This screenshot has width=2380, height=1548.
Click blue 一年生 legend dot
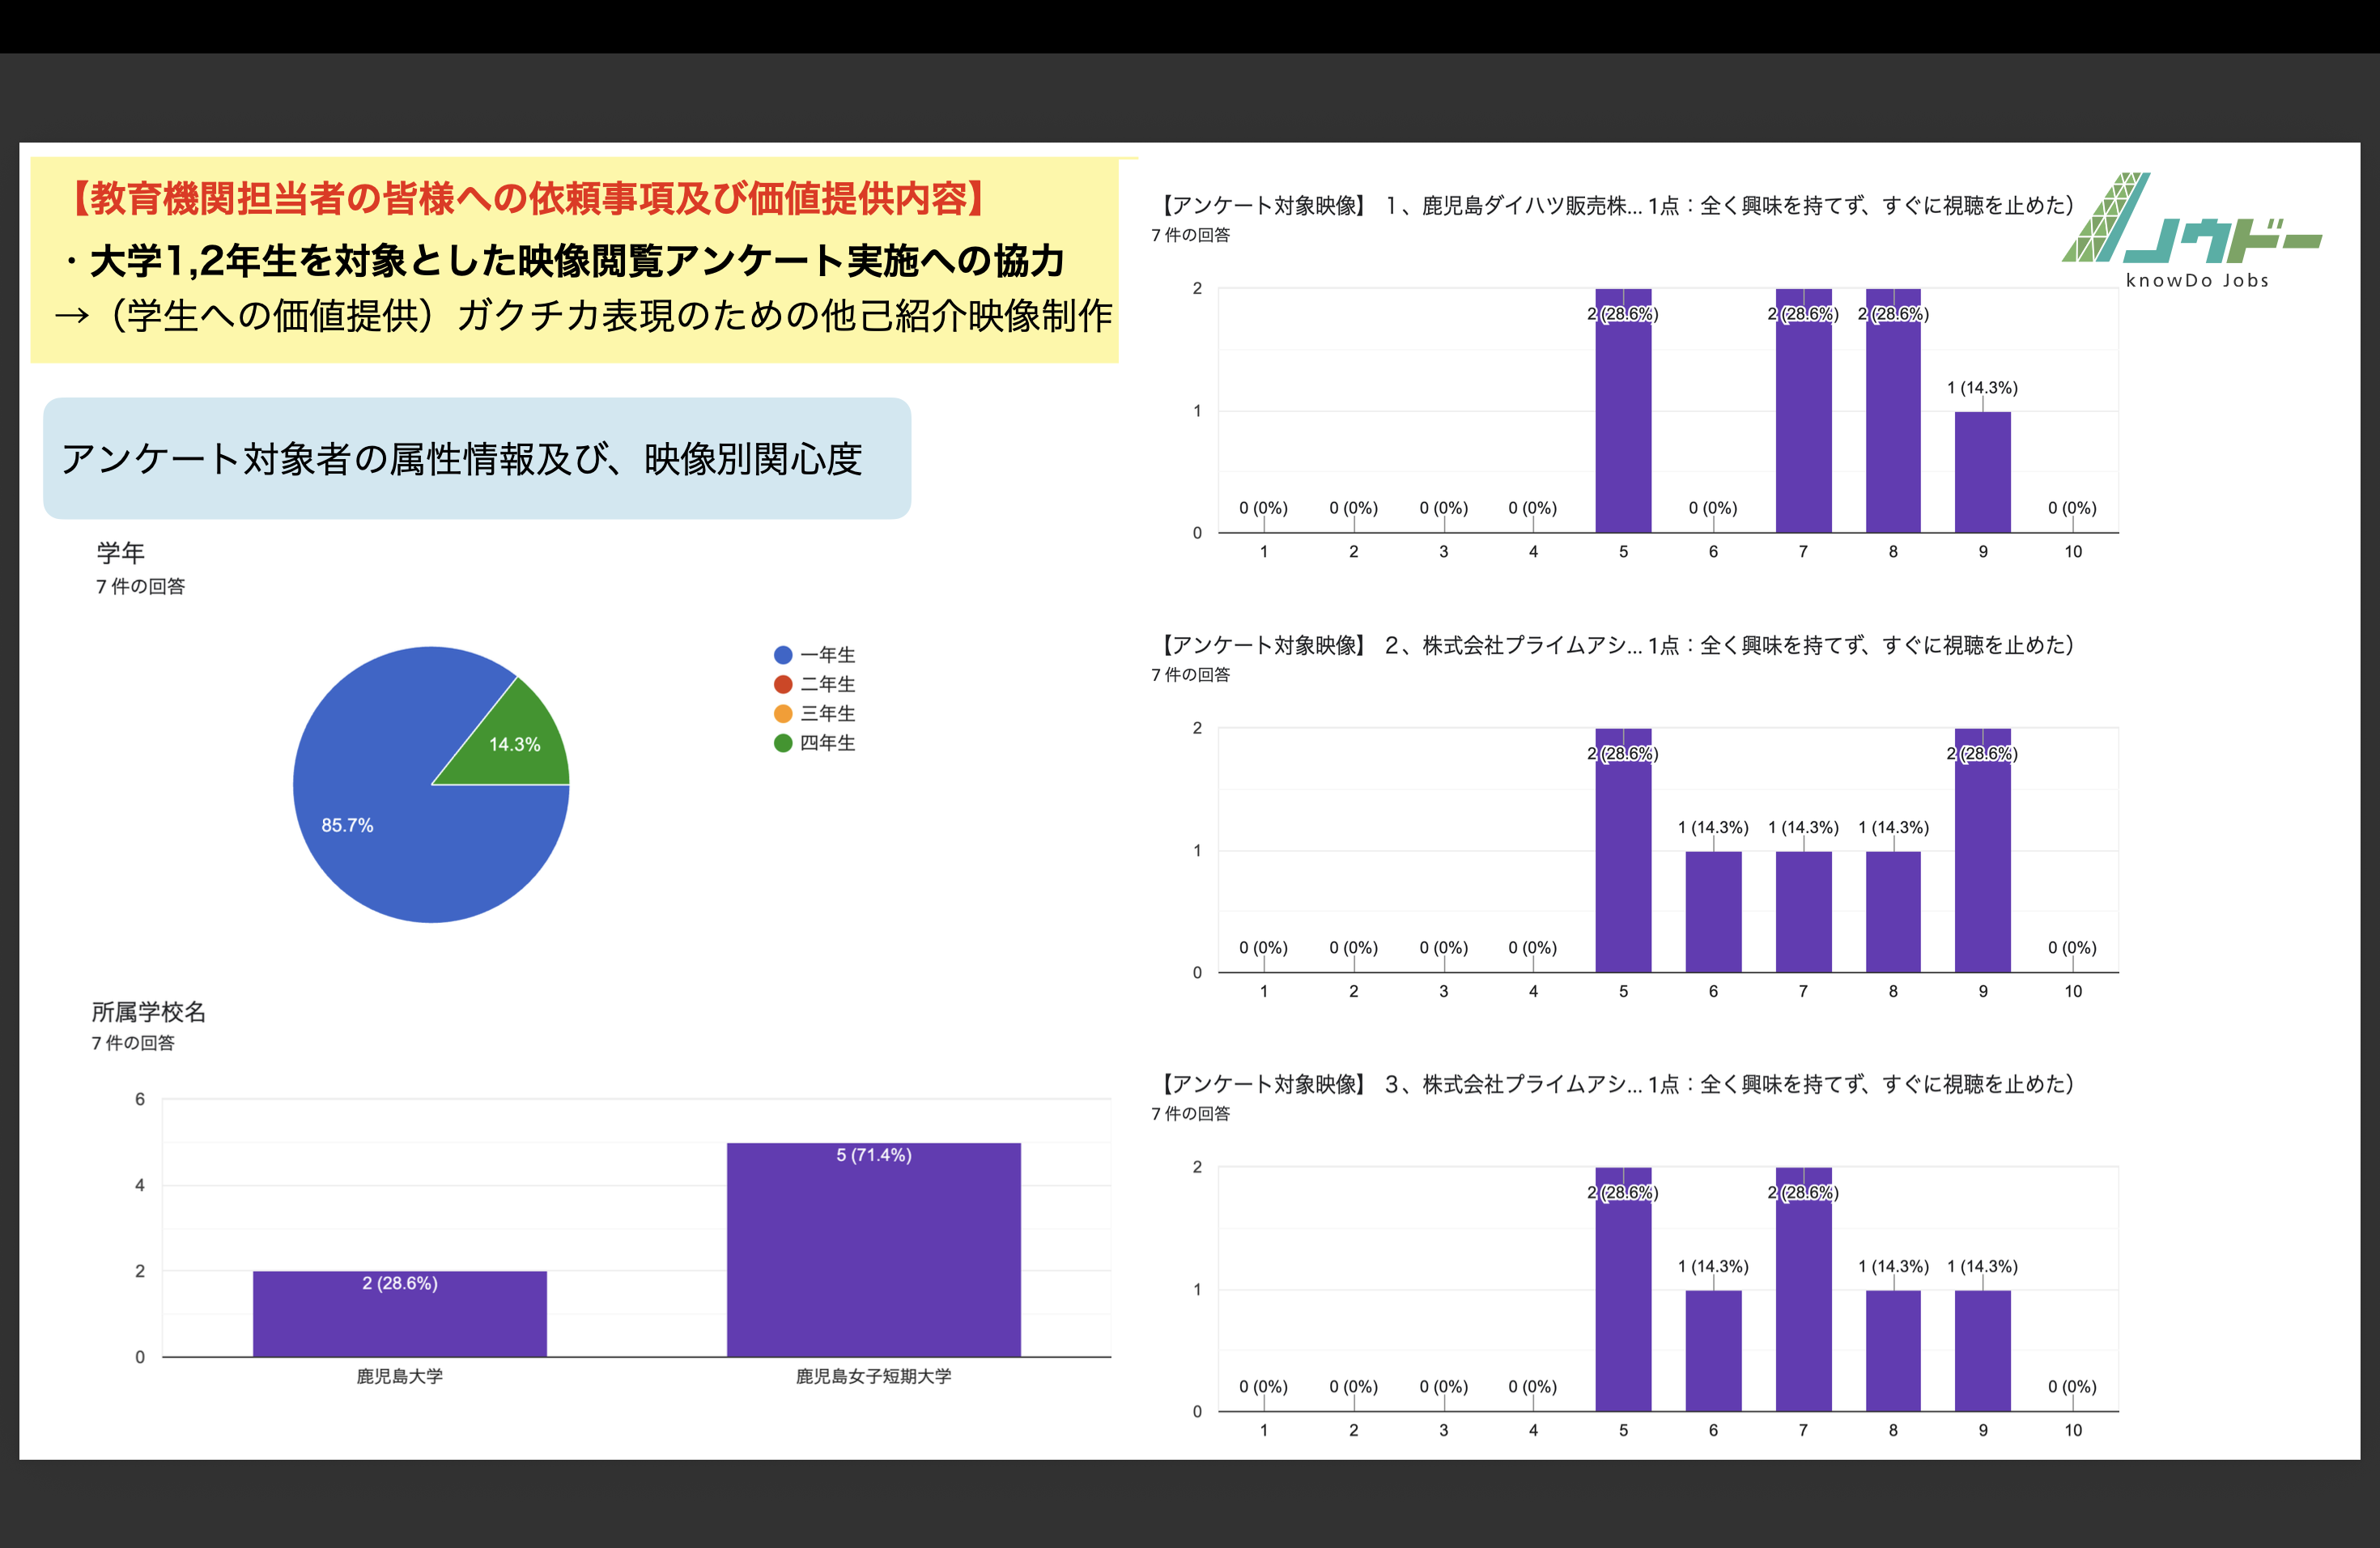coord(783,655)
